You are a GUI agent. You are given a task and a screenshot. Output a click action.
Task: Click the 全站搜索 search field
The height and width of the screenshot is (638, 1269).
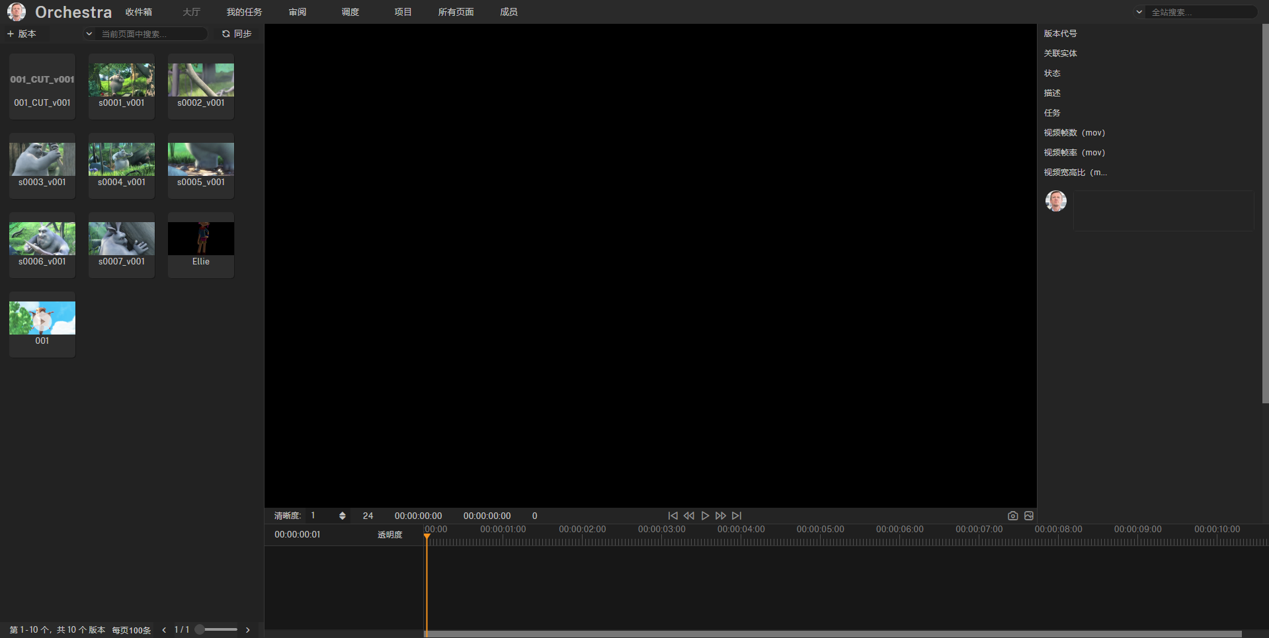[1200, 12]
